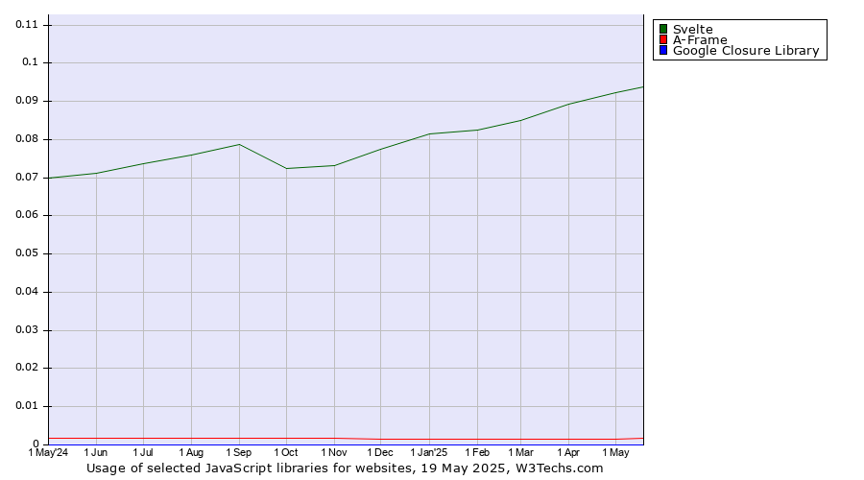Viewport: 864px width, 480px height.
Task: Click the 0 y-axis value
Action: [x=36, y=444]
